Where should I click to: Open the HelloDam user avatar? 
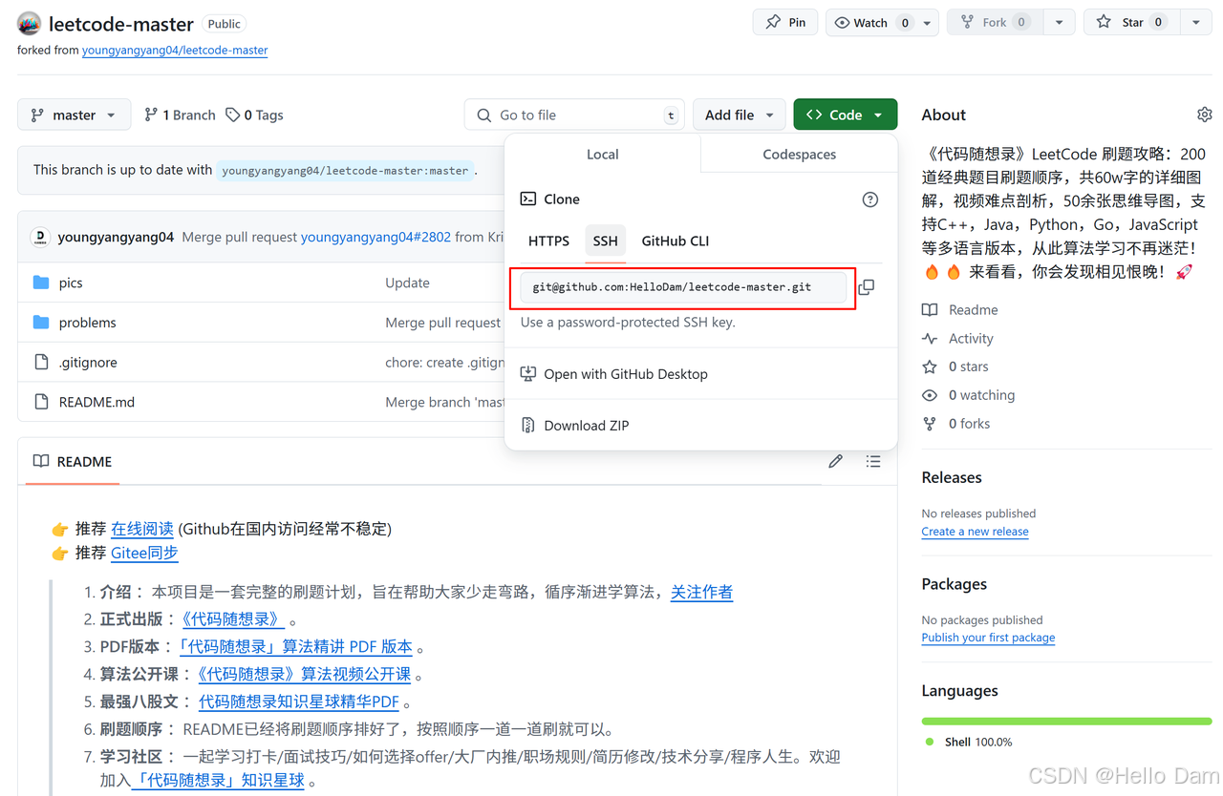pyautogui.click(x=29, y=24)
